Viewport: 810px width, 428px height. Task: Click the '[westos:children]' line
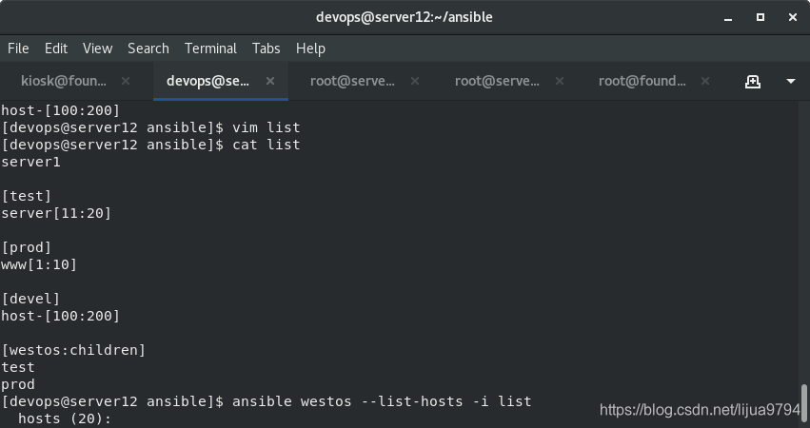tap(73, 350)
